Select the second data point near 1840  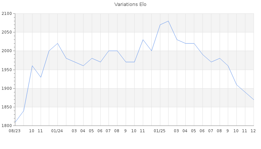pyautogui.click(x=23, y=111)
